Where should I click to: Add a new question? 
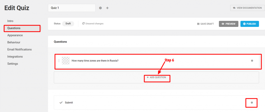click(156, 77)
